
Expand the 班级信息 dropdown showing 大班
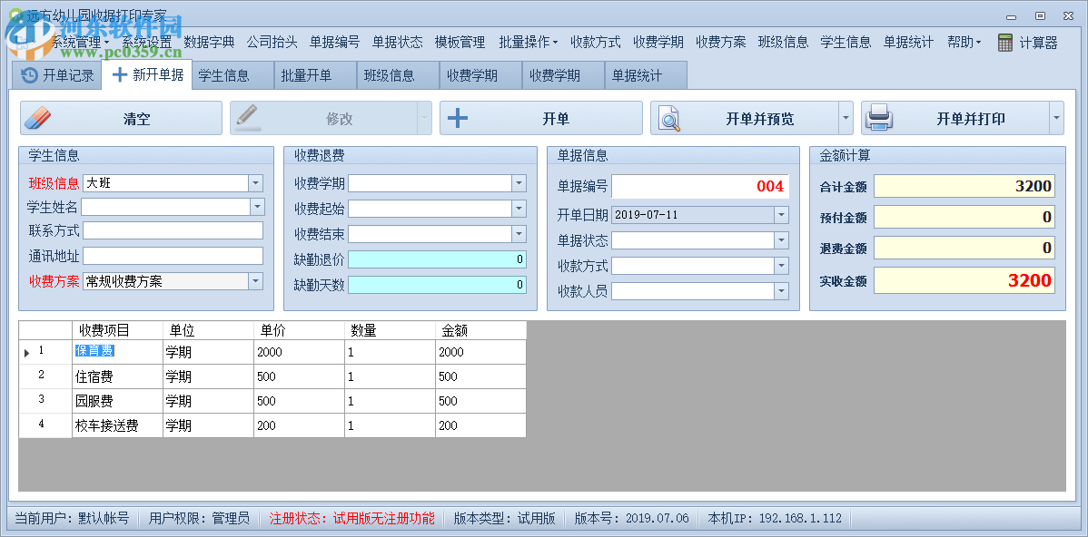(x=254, y=183)
